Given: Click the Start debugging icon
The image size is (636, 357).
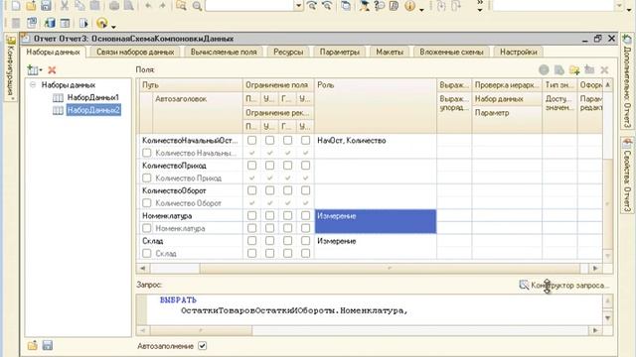Looking at the screenshot, I should point(102,23).
